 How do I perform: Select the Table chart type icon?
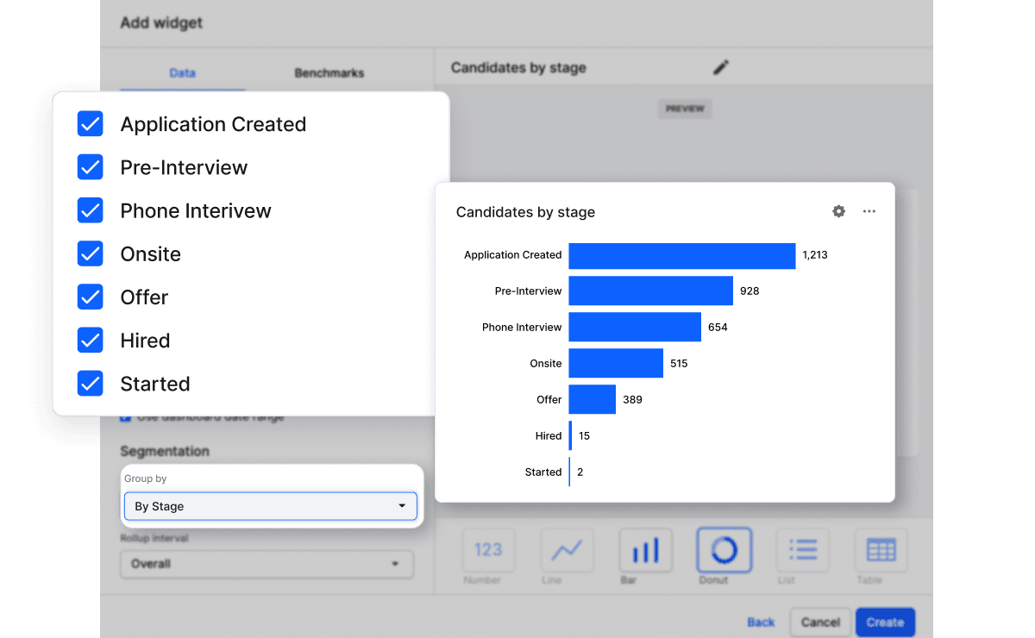click(x=881, y=550)
